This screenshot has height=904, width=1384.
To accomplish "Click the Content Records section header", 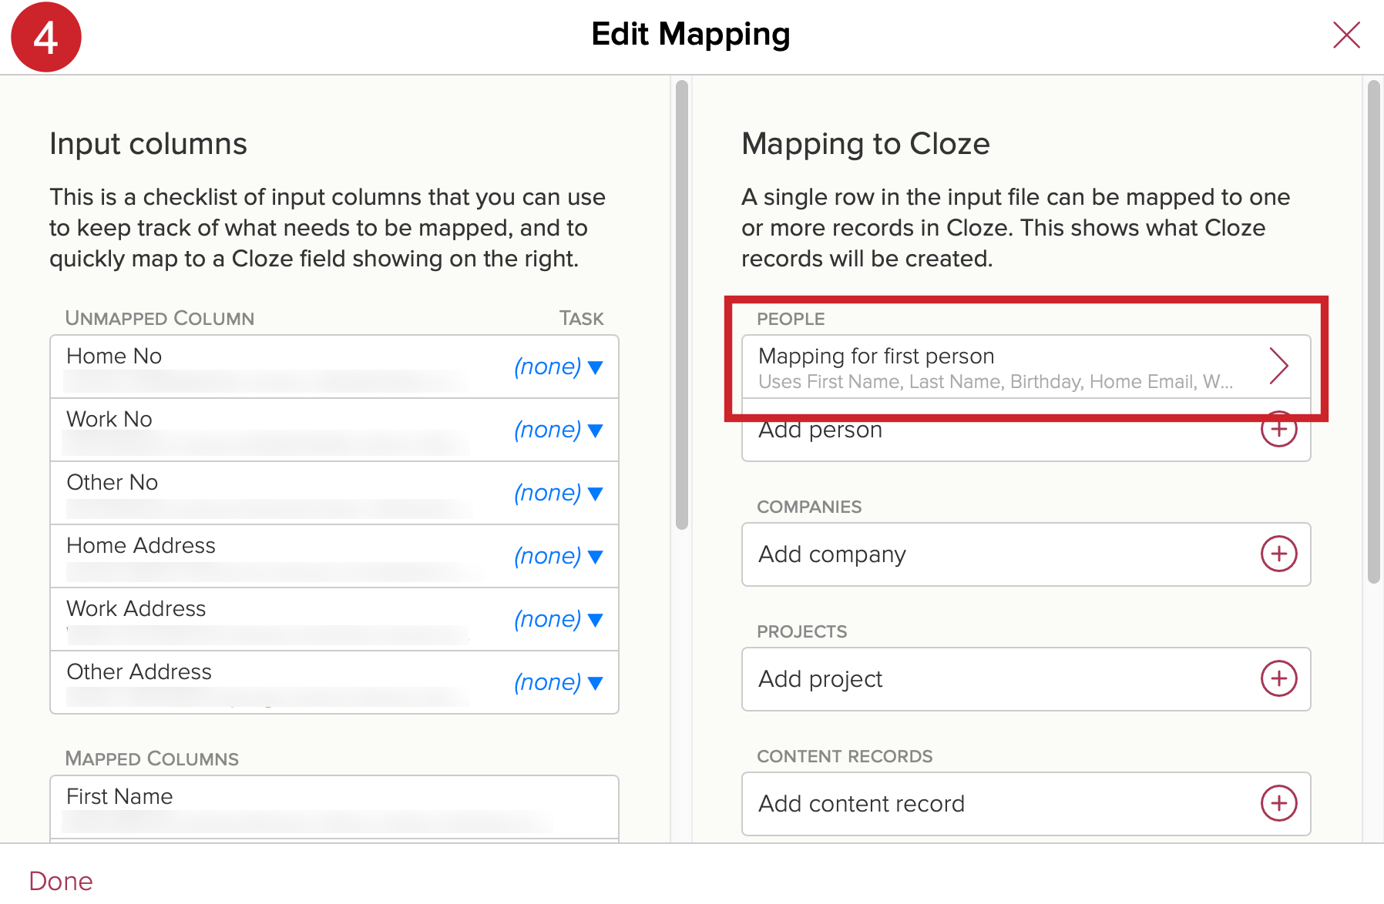I will [x=845, y=756].
